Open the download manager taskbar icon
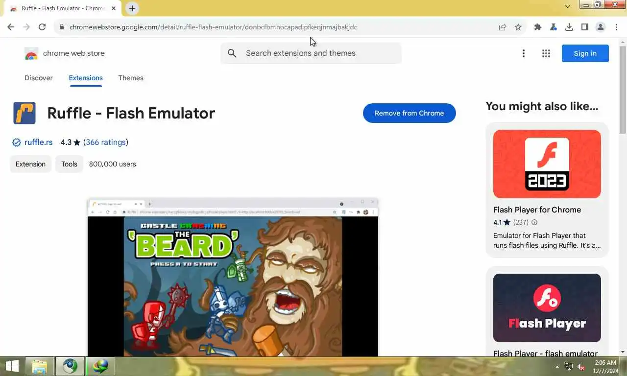The image size is (627, 376). 100,366
